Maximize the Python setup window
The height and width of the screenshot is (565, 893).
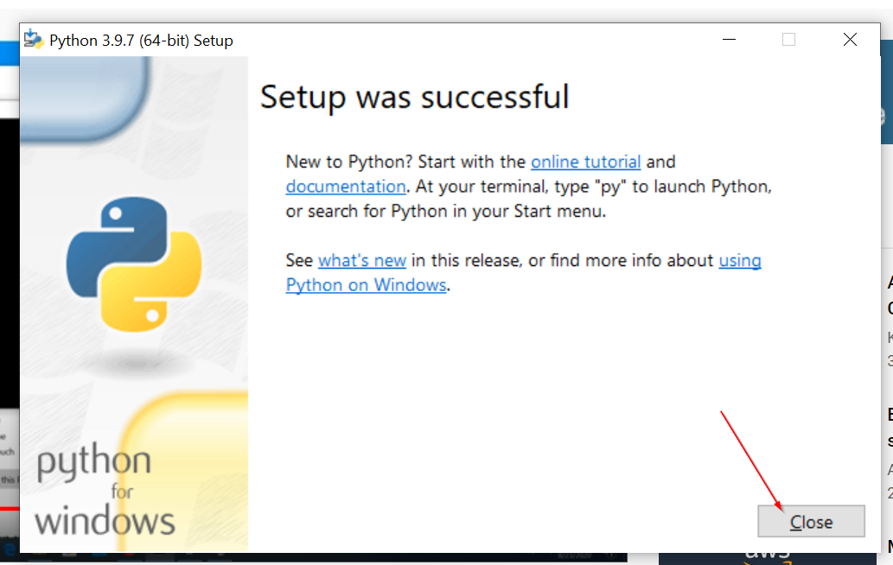tap(788, 39)
